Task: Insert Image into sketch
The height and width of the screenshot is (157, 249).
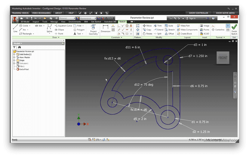Action: pos(204,26)
